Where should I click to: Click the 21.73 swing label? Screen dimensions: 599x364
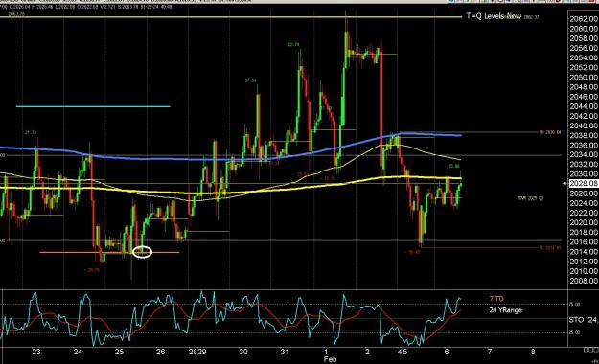click(x=31, y=132)
